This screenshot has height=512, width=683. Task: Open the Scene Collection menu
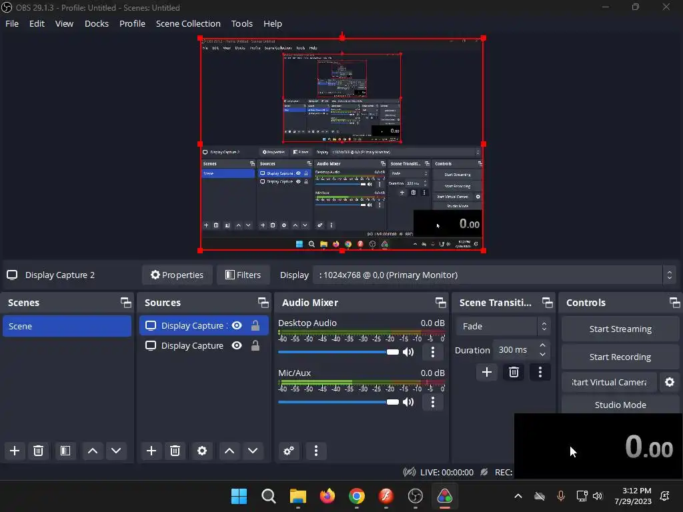[x=188, y=23]
